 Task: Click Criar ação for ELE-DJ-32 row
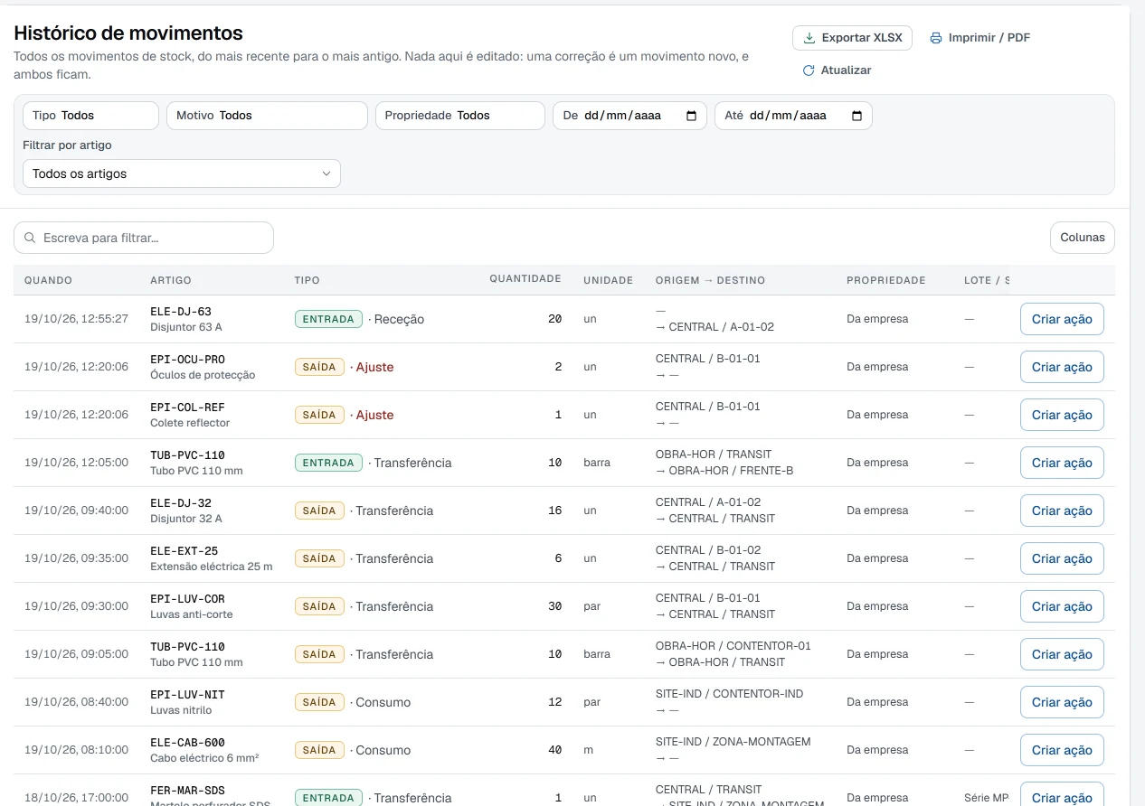(x=1062, y=511)
